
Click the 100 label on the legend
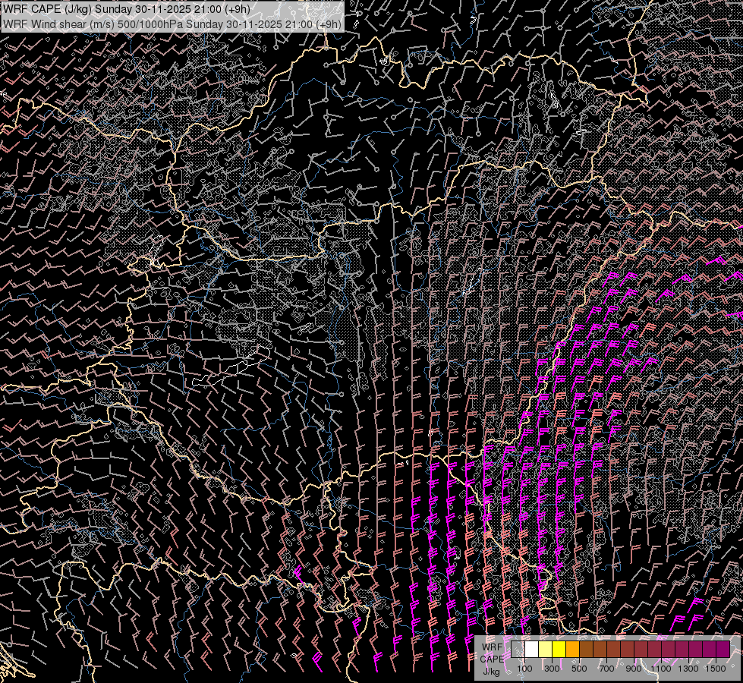click(524, 669)
